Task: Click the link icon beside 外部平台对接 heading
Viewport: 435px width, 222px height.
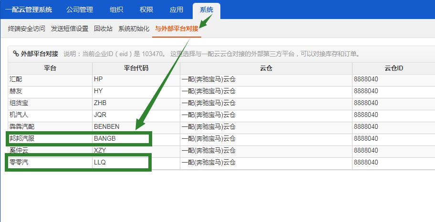Action: tap(16, 54)
